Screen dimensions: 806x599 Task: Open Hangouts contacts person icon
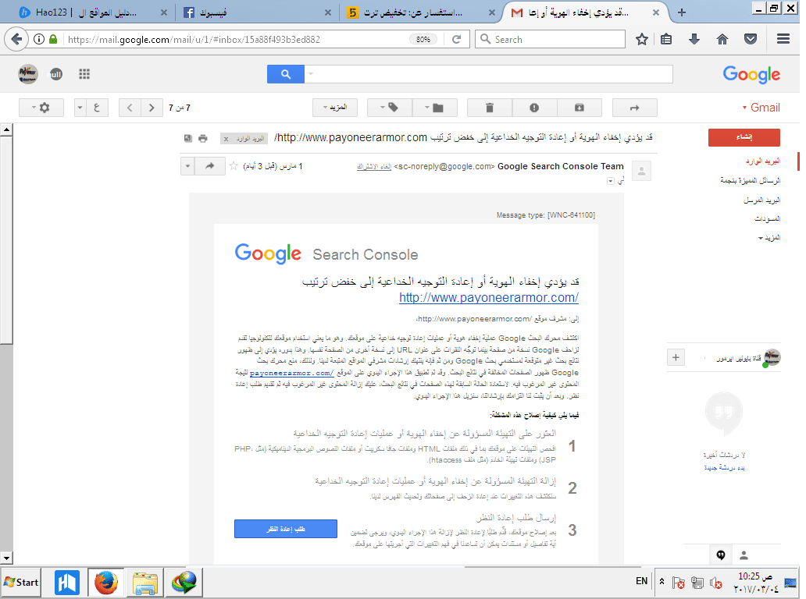[744, 555]
